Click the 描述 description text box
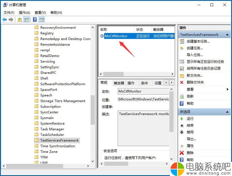232x176 pixels. coord(143,128)
